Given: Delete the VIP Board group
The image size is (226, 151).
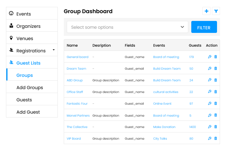Looking at the screenshot, I should click(x=216, y=138).
